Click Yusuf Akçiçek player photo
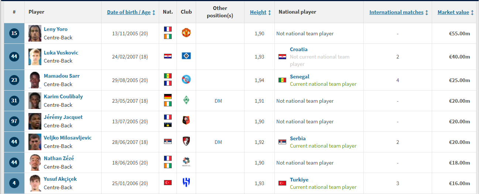Image resolution: width=479 pixels, height=194 pixels. tap(35, 183)
